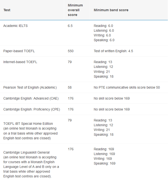
Task: Select the Academic IELTS row label
Action: [15, 26]
